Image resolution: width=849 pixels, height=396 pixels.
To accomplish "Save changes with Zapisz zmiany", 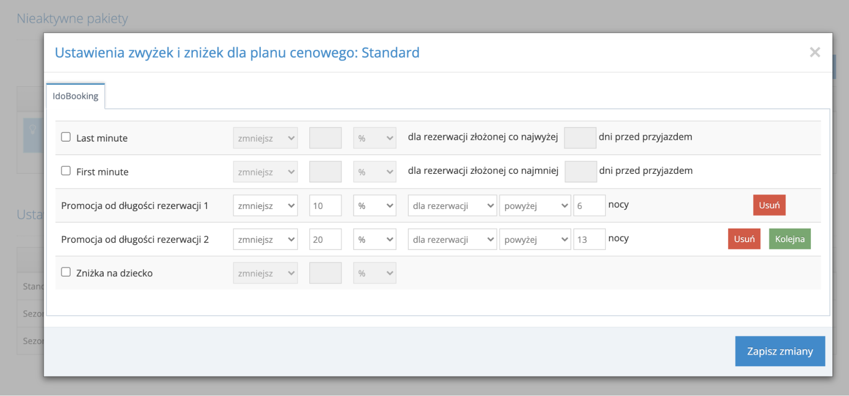I will 780,351.
